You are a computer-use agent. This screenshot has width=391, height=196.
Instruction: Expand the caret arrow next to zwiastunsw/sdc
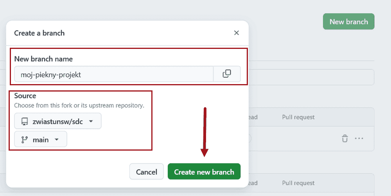click(x=91, y=121)
